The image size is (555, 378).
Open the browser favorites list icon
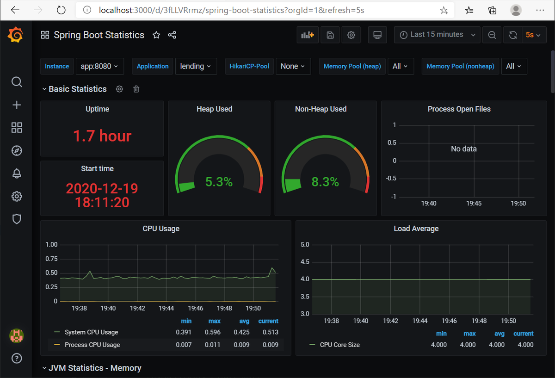pyautogui.click(x=469, y=10)
